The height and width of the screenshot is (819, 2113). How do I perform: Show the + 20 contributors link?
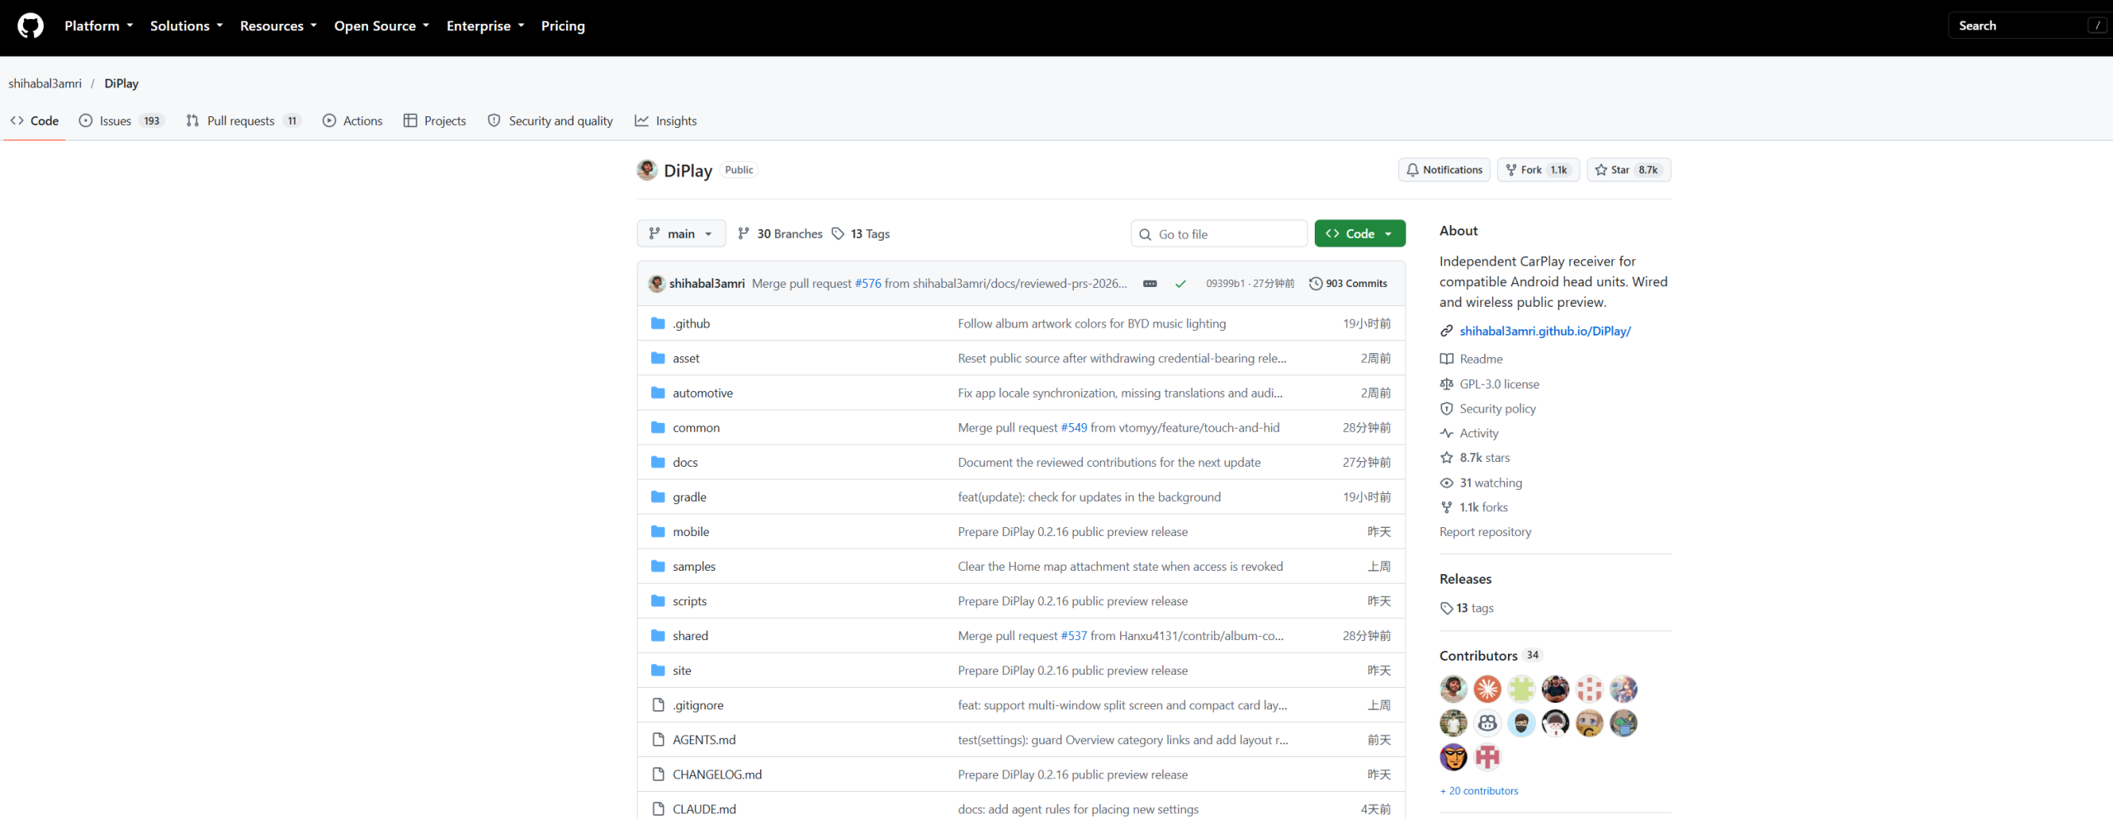[x=1479, y=791]
